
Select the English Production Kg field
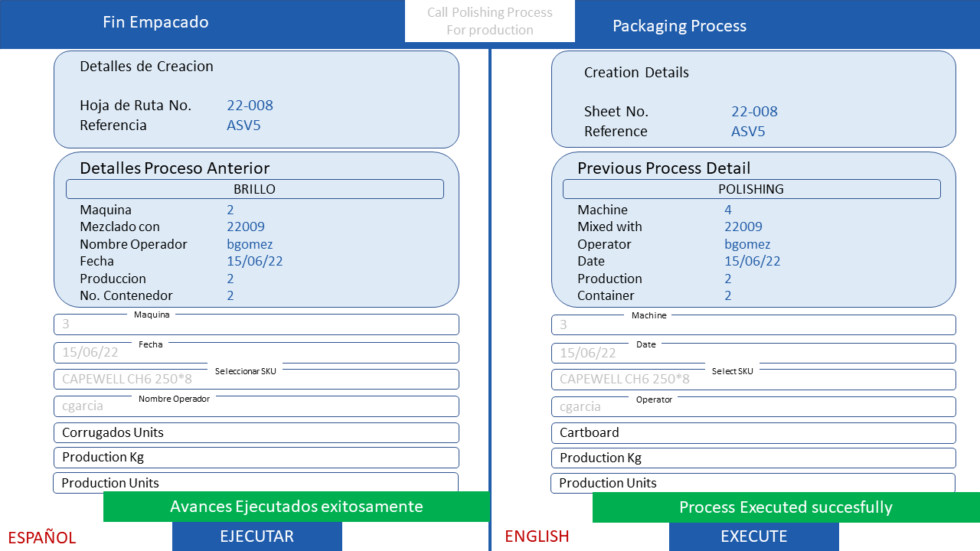(x=753, y=458)
